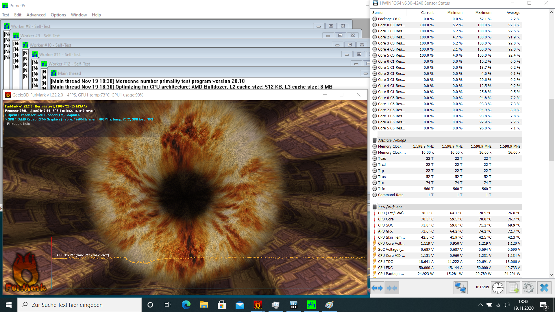The image size is (555, 312).
Task: Open the system monitor taskbar icon
Action: pyautogui.click(x=275, y=305)
